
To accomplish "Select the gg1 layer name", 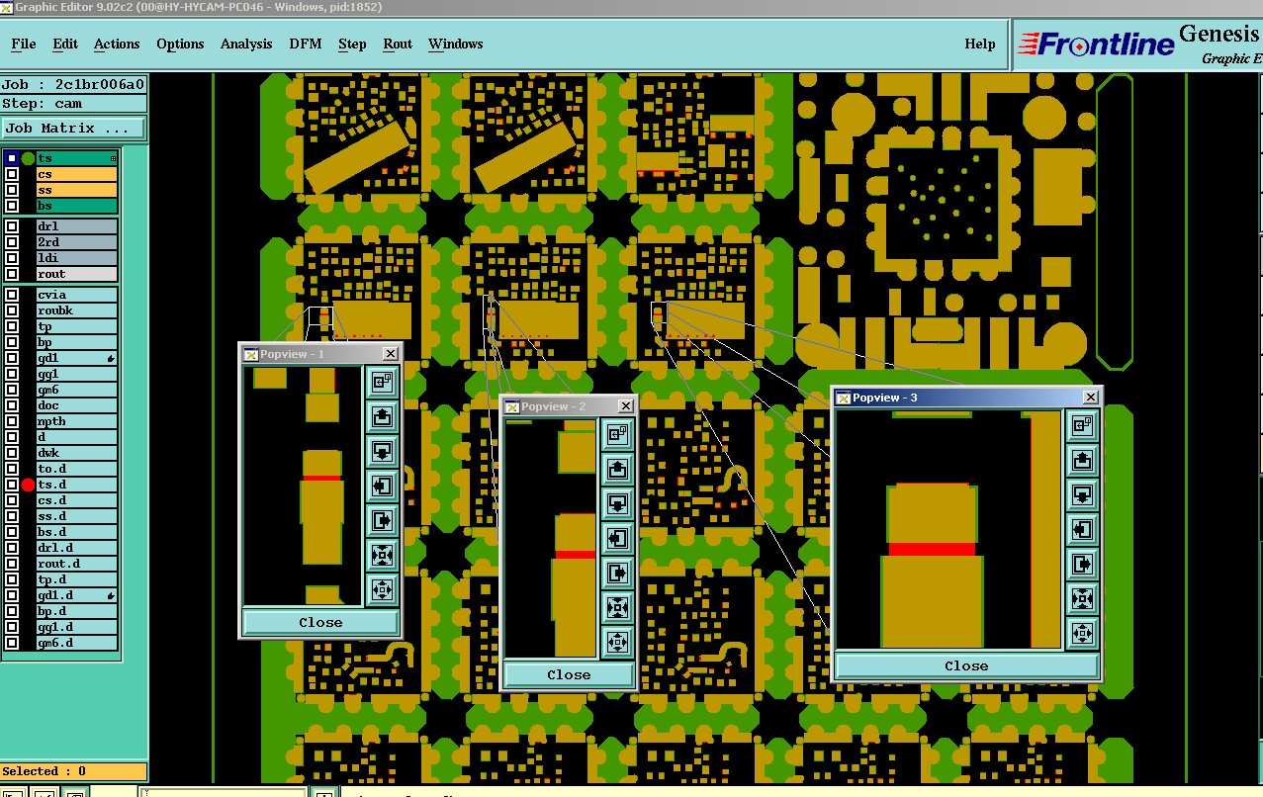I will (77, 374).
